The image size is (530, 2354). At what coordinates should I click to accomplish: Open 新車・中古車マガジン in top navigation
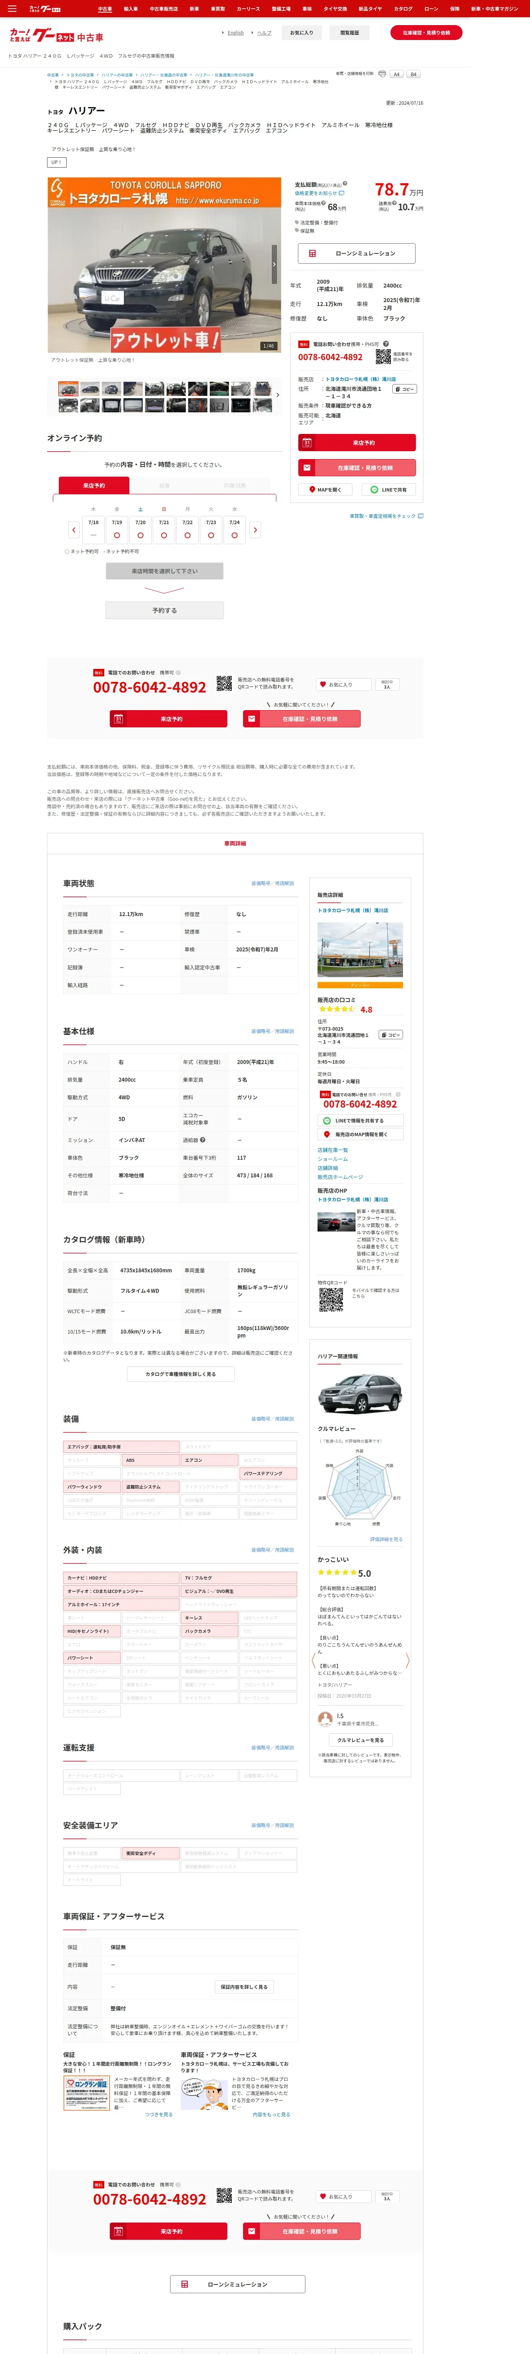click(494, 9)
